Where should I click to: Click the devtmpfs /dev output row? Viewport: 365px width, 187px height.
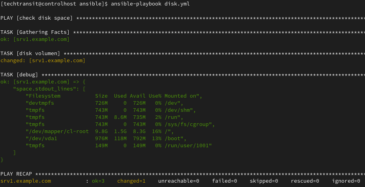click(105, 103)
